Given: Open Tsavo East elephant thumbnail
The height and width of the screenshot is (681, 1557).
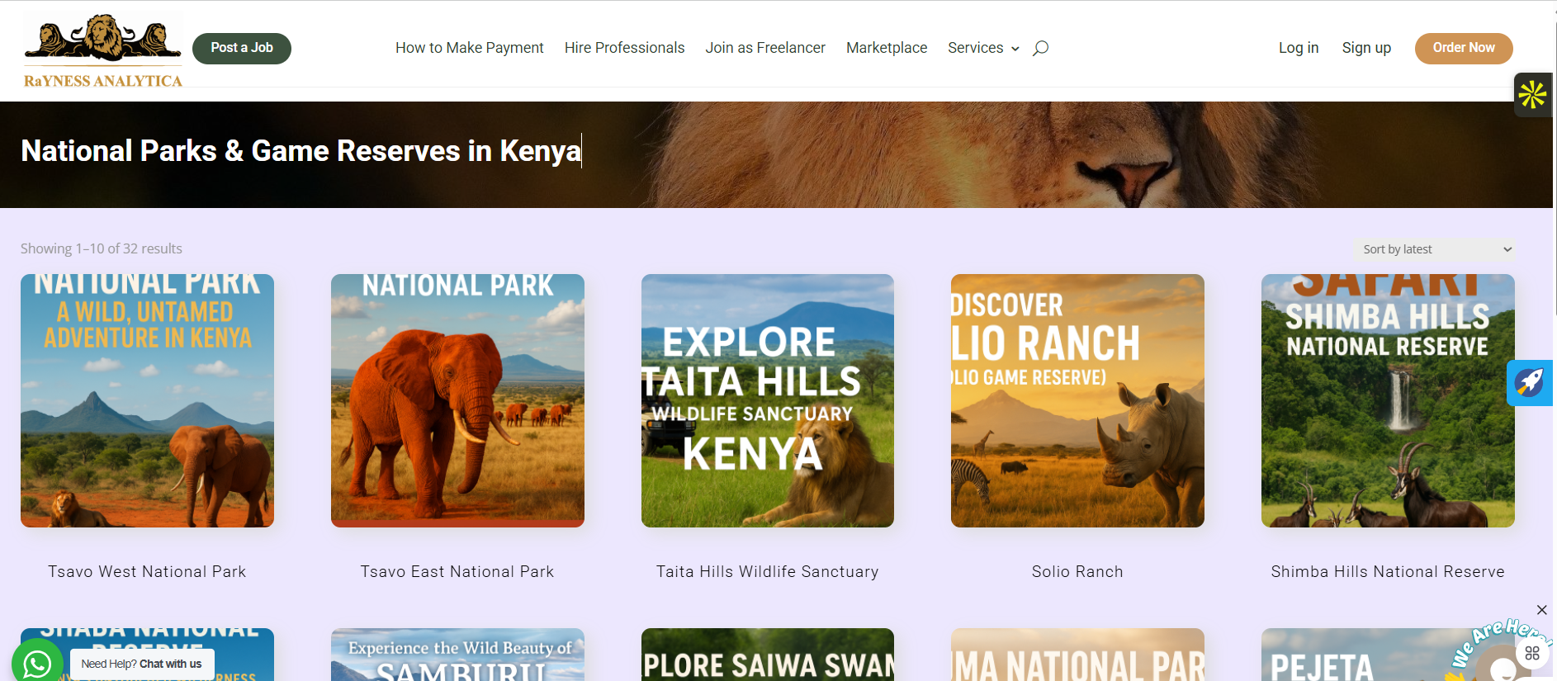Looking at the screenshot, I should [457, 400].
